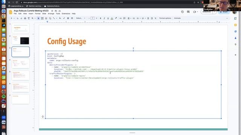Click the clear formatting icon
The height and width of the screenshot is (135, 241).
[x=156, y=18]
